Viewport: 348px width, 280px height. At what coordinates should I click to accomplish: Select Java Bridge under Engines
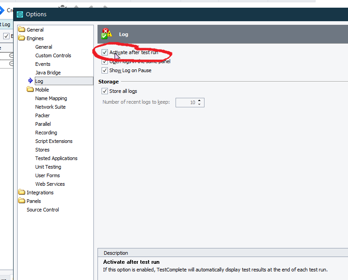(x=48, y=73)
